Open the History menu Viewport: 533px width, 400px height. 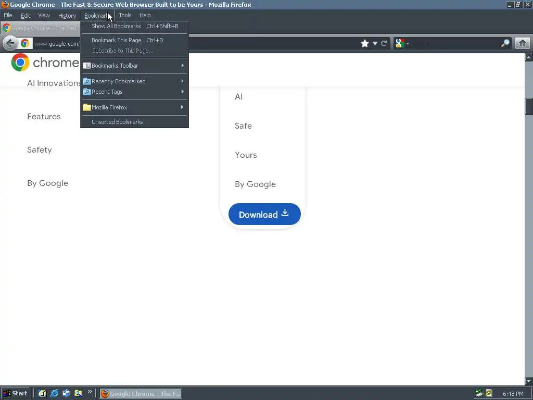point(67,15)
